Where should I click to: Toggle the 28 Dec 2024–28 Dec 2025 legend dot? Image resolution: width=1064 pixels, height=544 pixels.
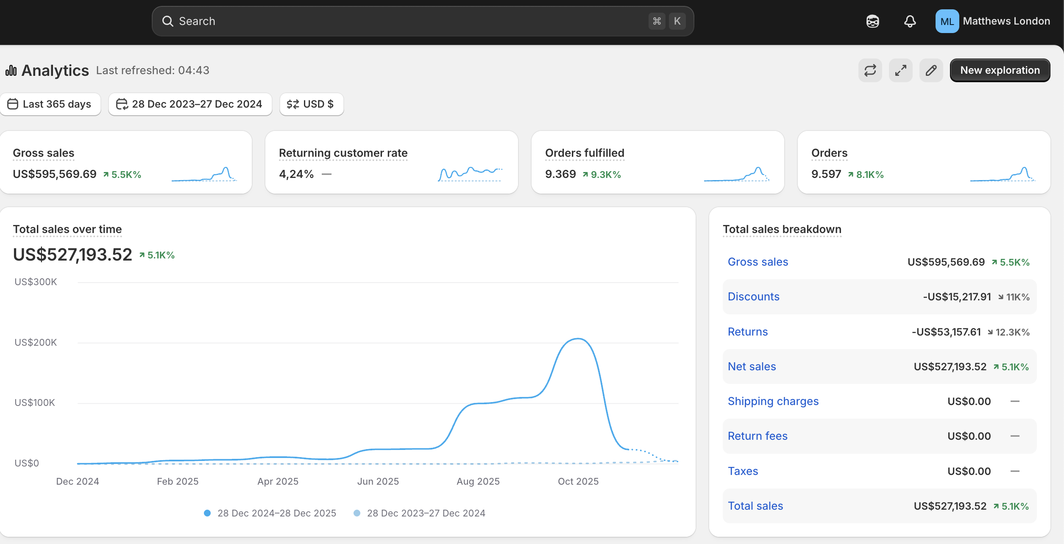pyautogui.click(x=207, y=513)
